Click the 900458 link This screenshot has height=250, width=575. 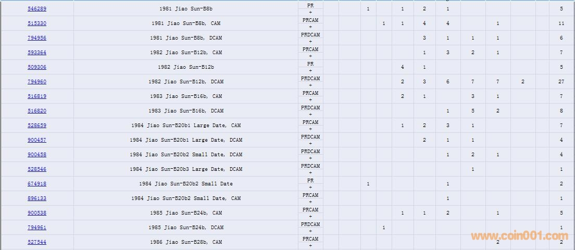point(37,155)
